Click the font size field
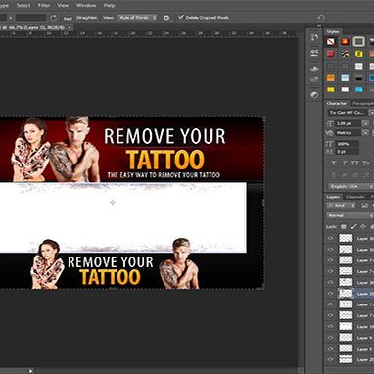Viewport: 374px width, 374px height. click(x=348, y=123)
